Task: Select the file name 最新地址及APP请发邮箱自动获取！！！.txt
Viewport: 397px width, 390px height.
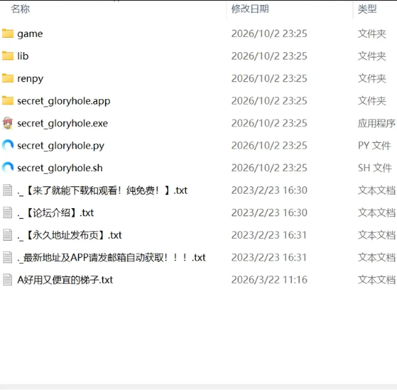Action: coord(111,258)
